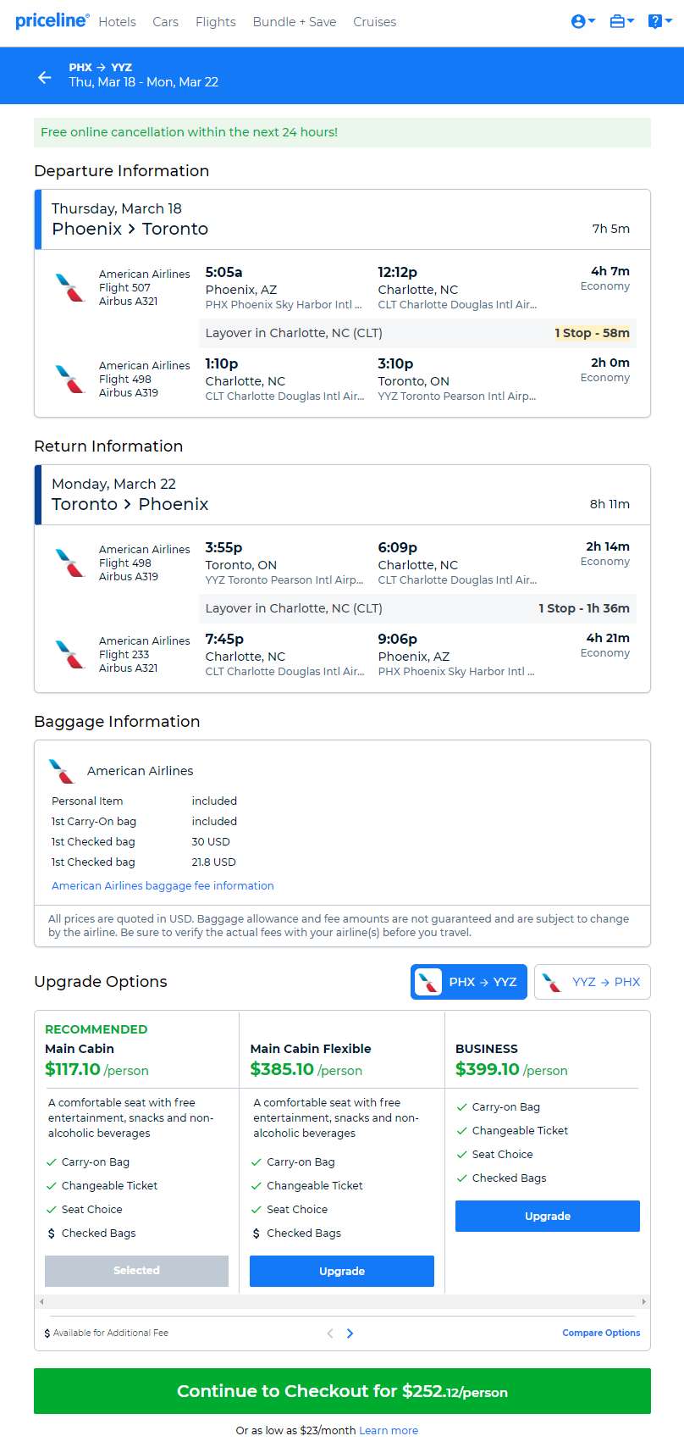Open the trips briefcase icon menu
The image size is (684, 1447).
[622, 21]
